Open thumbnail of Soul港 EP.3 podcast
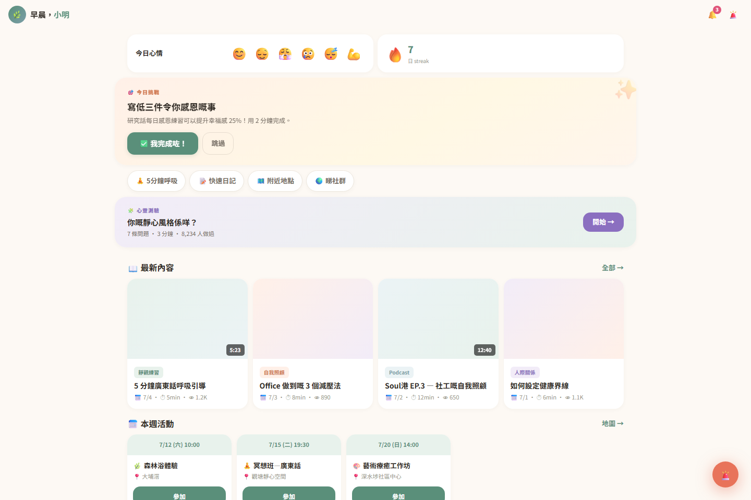Image resolution: width=751 pixels, height=500 pixels. [x=438, y=319]
